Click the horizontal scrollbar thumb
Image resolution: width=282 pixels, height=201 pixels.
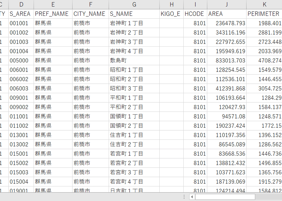pyautogui.click(x=225, y=197)
